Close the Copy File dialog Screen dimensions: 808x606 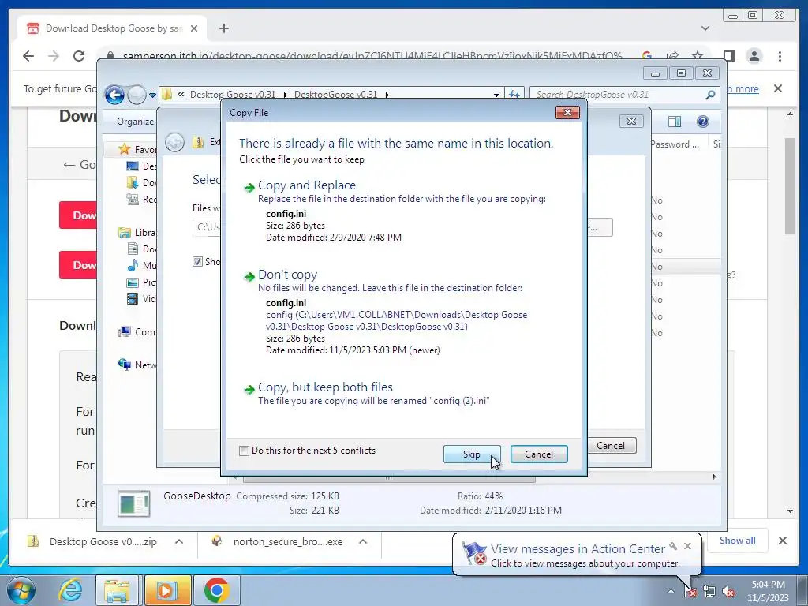[x=567, y=112]
